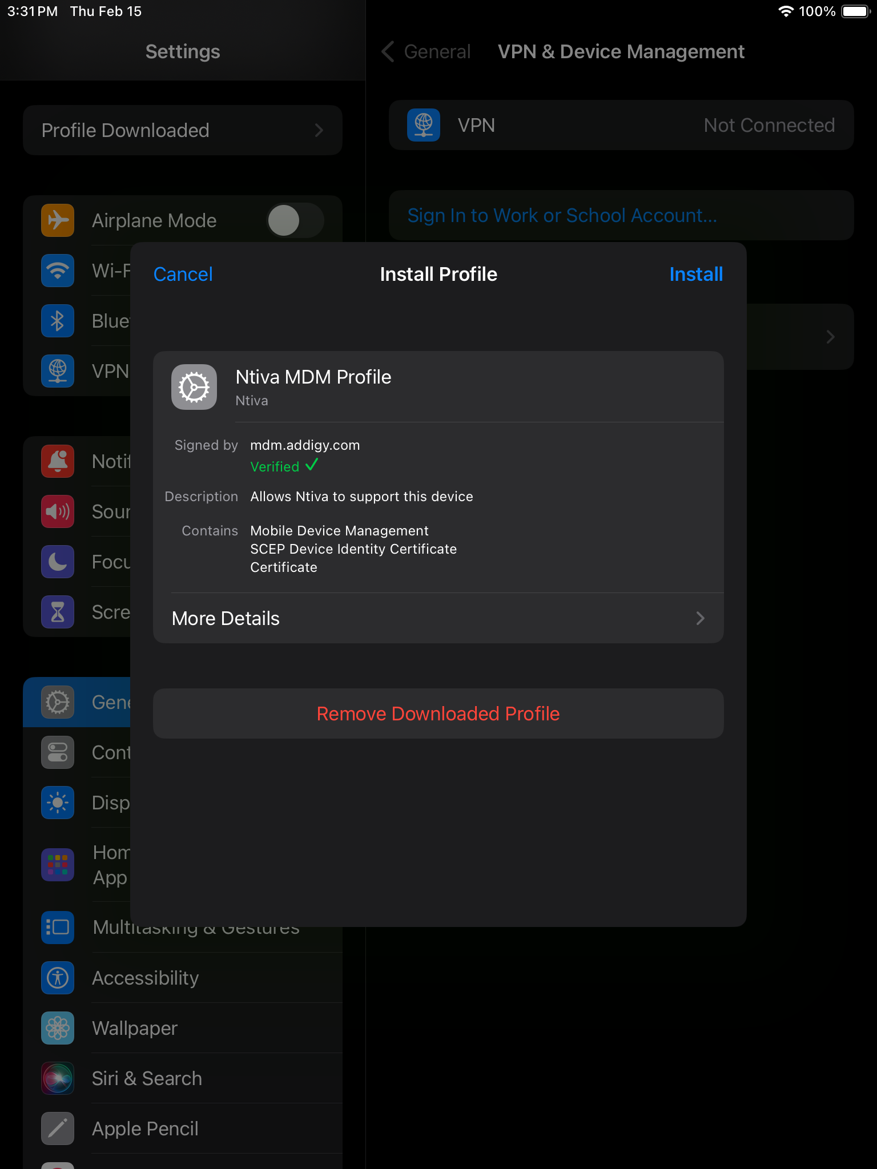Tap the date Thu Feb 15
877x1169 pixels.
point(106,11)
